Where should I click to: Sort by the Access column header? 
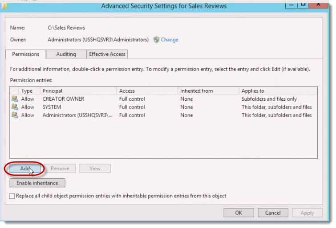(x=147, y=91)
